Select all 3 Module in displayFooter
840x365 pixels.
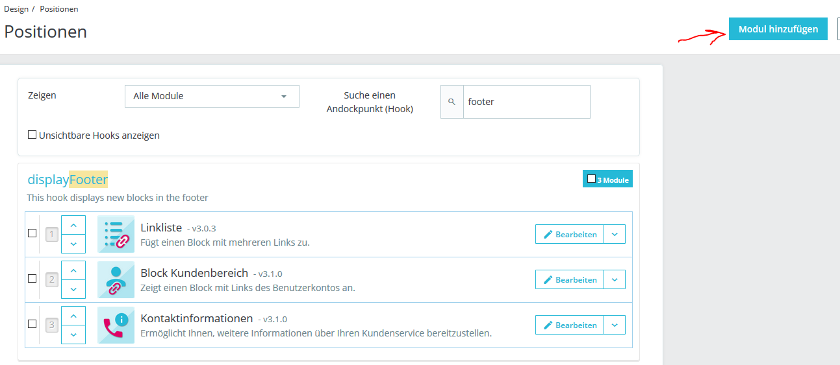(x=591, y=179)
